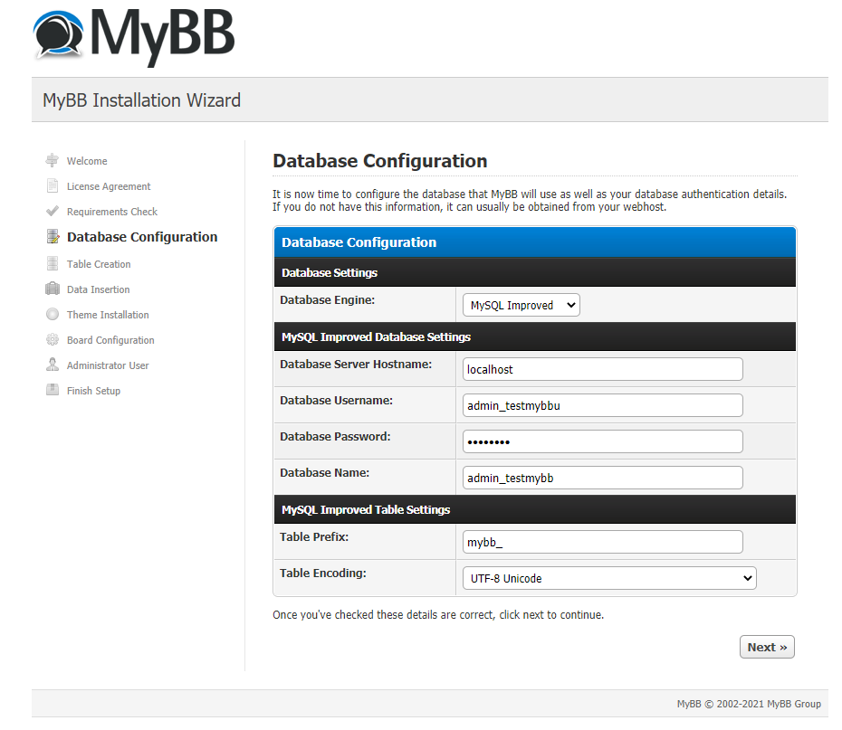
Task: Click MySQL Improved Database Settings header
Action: click(535, 337)
